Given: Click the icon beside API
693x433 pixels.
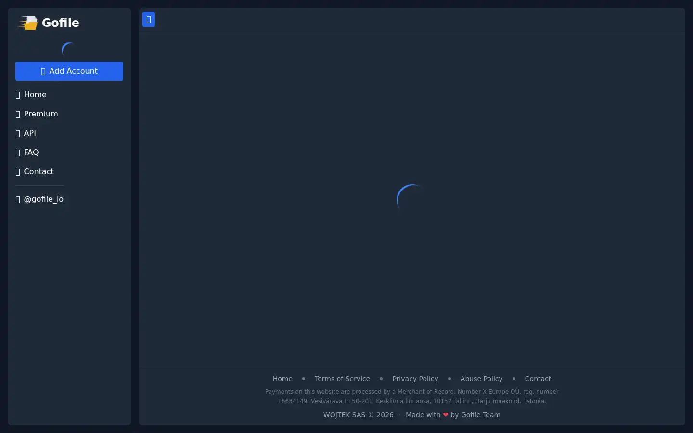Looking at the screenshot, I should pos(18,133).
